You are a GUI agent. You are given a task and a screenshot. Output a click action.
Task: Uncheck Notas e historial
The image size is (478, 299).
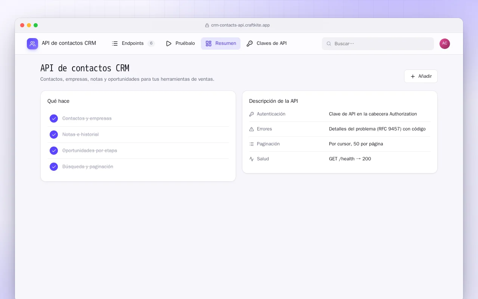coord(54,135)
